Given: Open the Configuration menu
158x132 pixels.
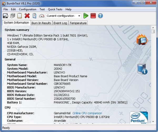Looking at the screenshot, I should [28, 9].
